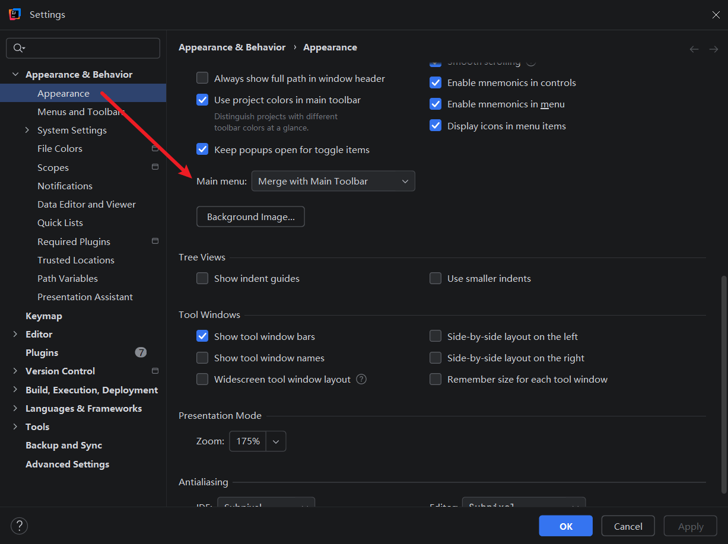Uncheck Display icons in menu items
Screen dimensions: 728x544
pos(435,126)
